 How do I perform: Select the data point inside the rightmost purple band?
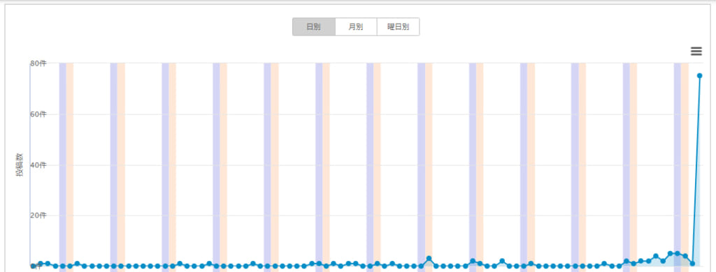point(678,253)
